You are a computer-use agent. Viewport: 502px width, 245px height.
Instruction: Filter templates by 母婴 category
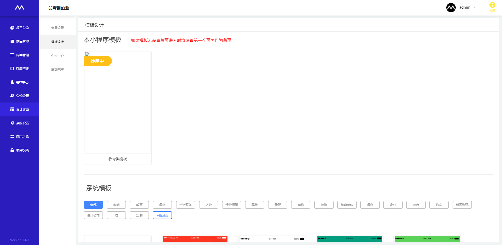coord(278,205)
